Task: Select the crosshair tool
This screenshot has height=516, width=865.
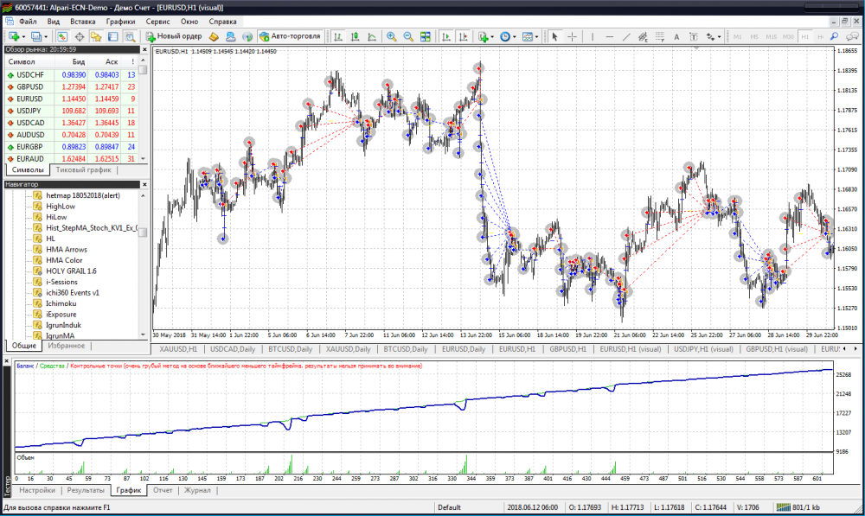Action: click(x=572, y=36)
